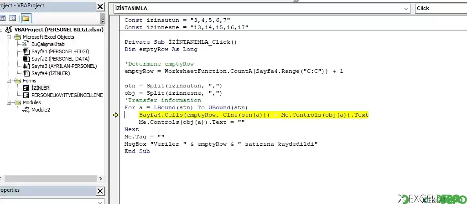
Task: Select Sayfa4 (İZİNLER) sheet
Action: click(51, 73)
